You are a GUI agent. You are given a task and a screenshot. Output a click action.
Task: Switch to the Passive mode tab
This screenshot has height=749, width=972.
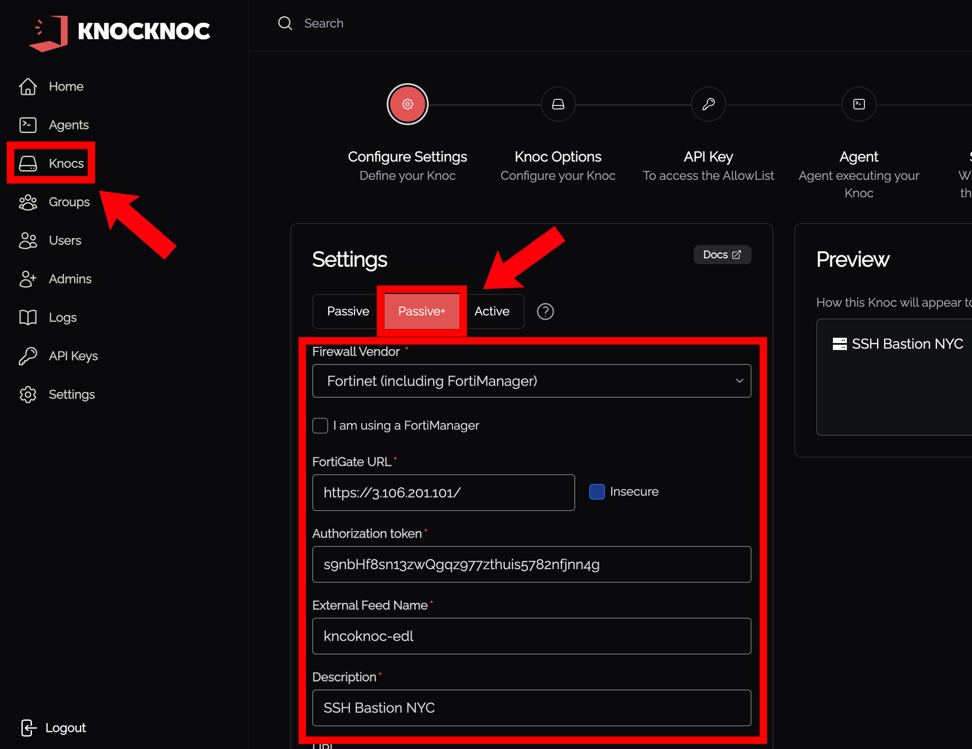[348, 311]
